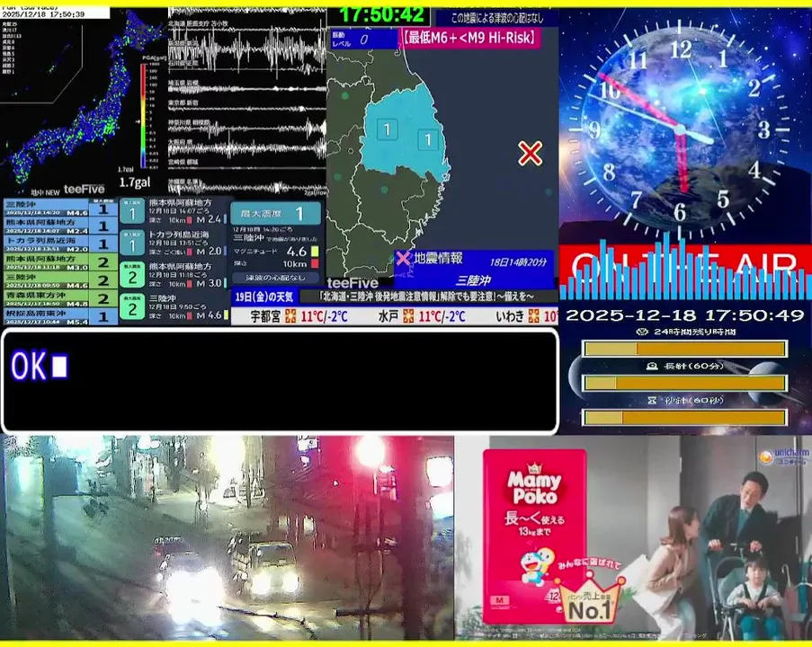Select intensity 1 map marker nearest the coast
812x647 pixels.
[x=428, y=139]
